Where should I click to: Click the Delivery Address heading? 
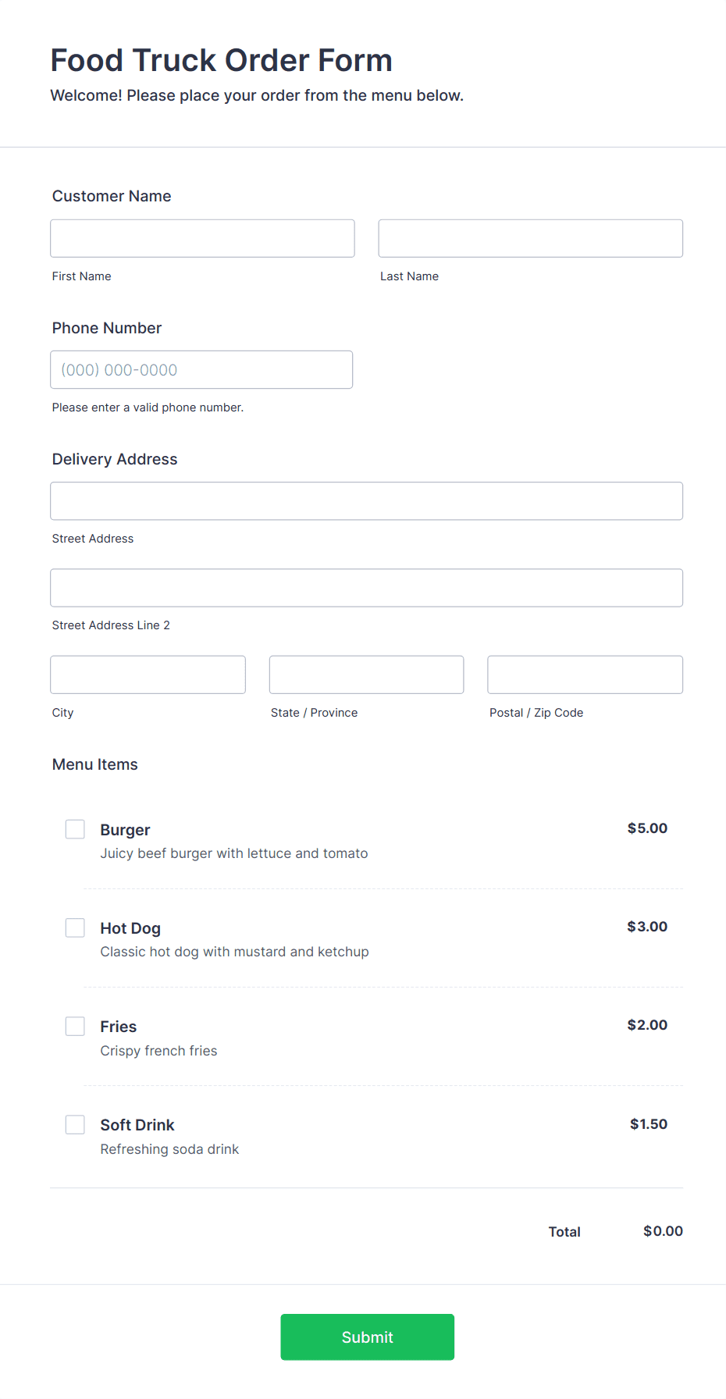[114, 459]
